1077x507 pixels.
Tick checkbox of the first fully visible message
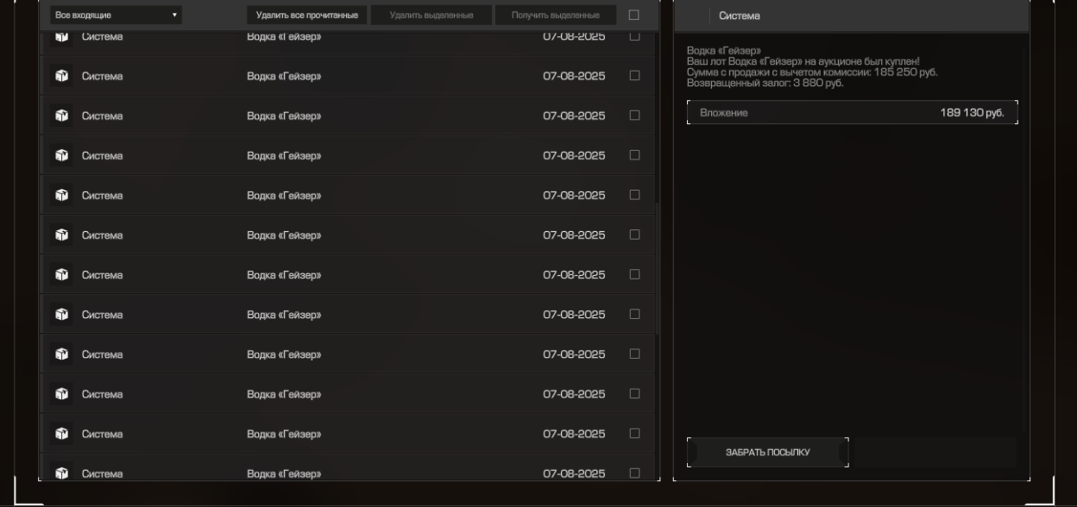tap(634, 76)
